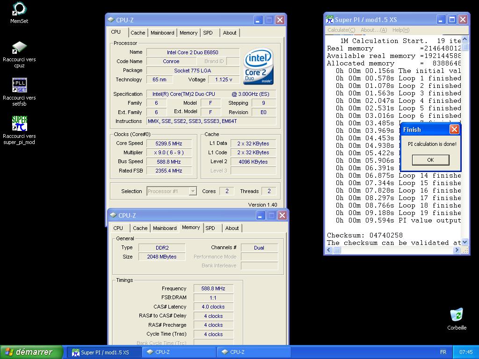
Task: Click the Intel Core 2 Duo logo
Action: click(x=258, y=66)
